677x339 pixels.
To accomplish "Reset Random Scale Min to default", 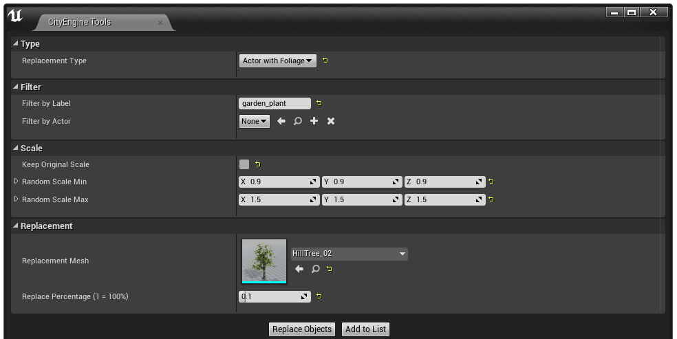I will click(x=491, y=182).
